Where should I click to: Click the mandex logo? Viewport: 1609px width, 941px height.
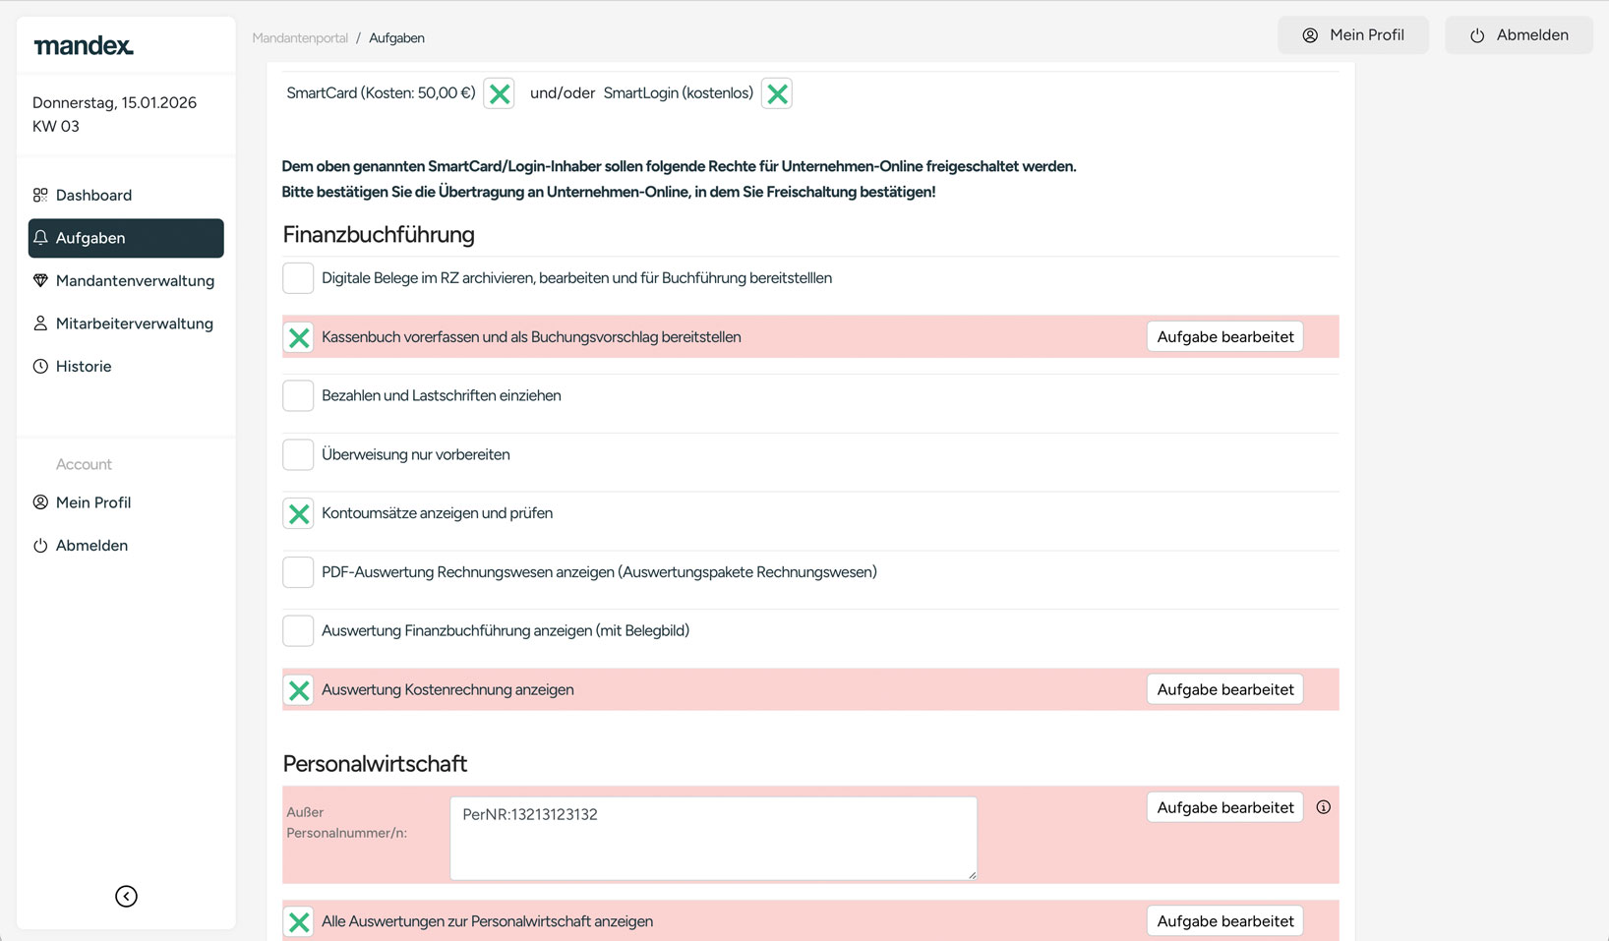(x=84, y=45)
